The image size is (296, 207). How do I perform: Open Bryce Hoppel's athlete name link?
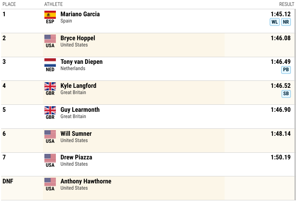pos(78,38)
